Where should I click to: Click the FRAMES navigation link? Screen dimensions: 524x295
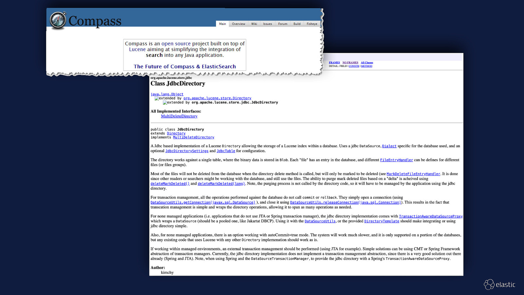coord(334,63)
